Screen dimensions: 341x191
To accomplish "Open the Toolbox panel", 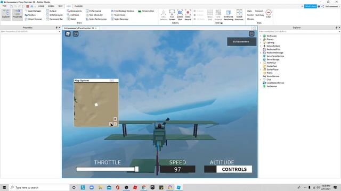I will pyautogui.click(x=30, y=15).
